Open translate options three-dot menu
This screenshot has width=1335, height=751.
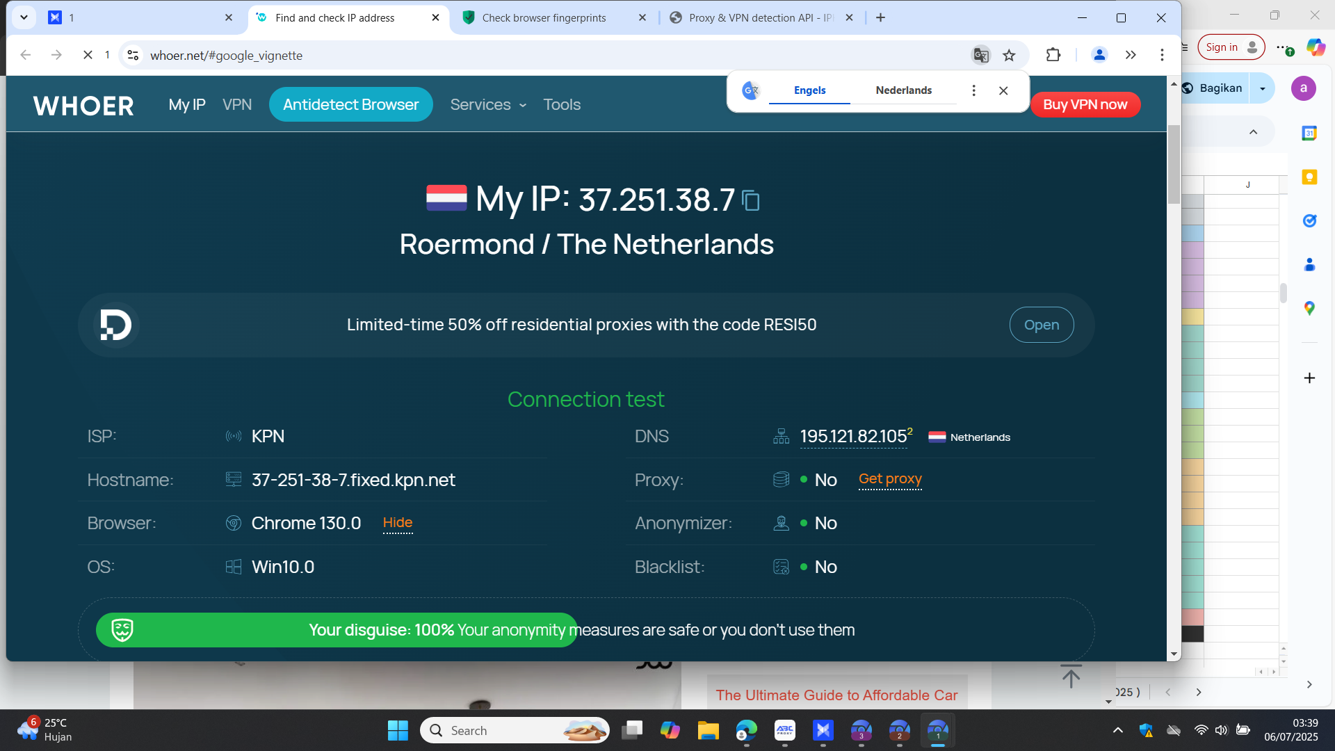coord(973,90)
